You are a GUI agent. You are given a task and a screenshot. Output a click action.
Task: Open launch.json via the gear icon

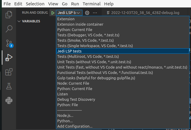pos(87,13)
